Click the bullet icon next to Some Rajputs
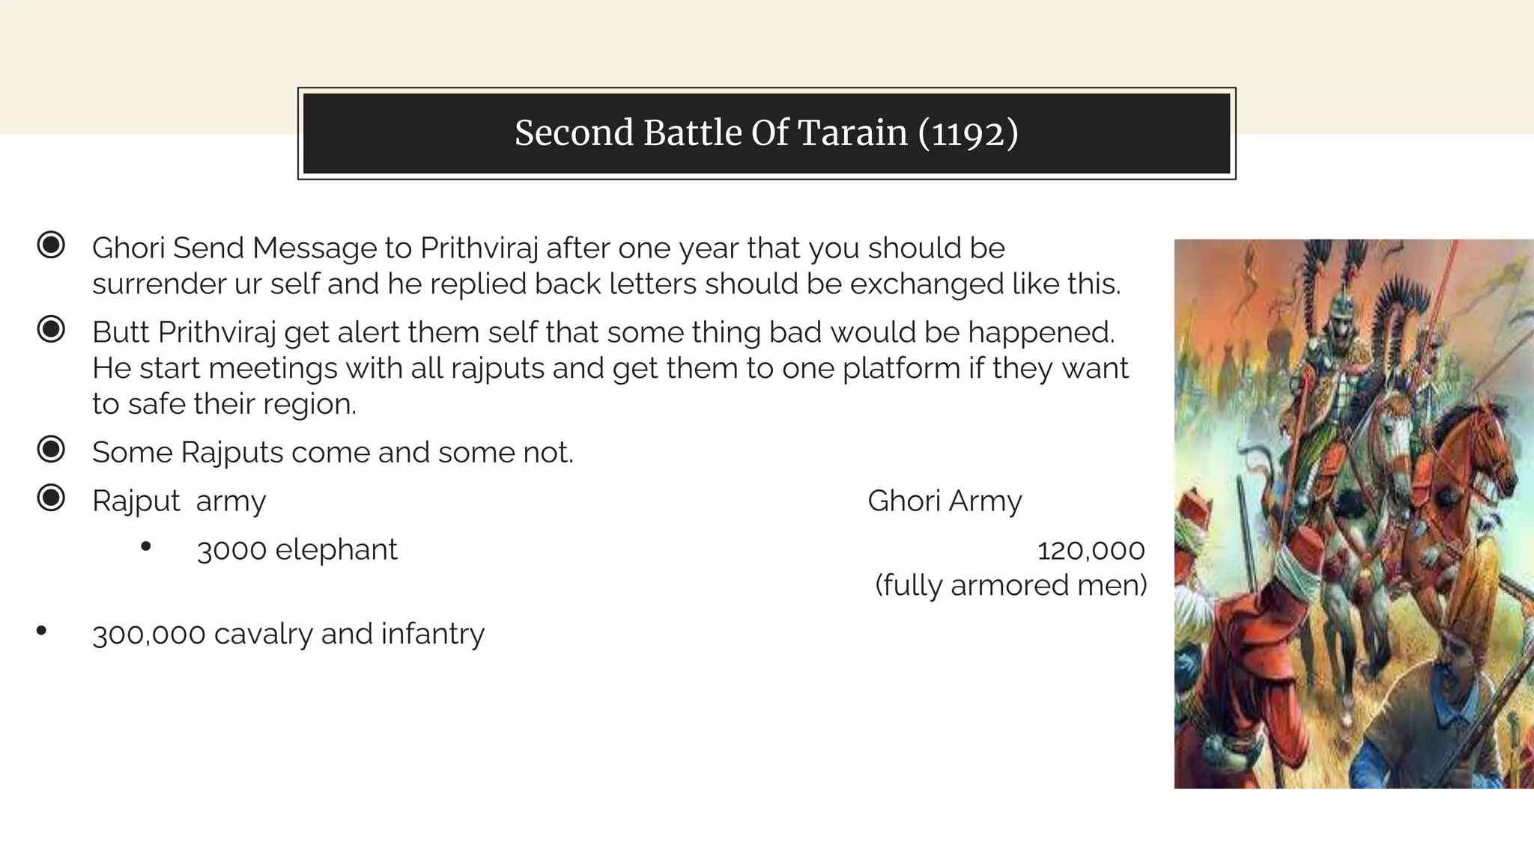 (51, 449)
